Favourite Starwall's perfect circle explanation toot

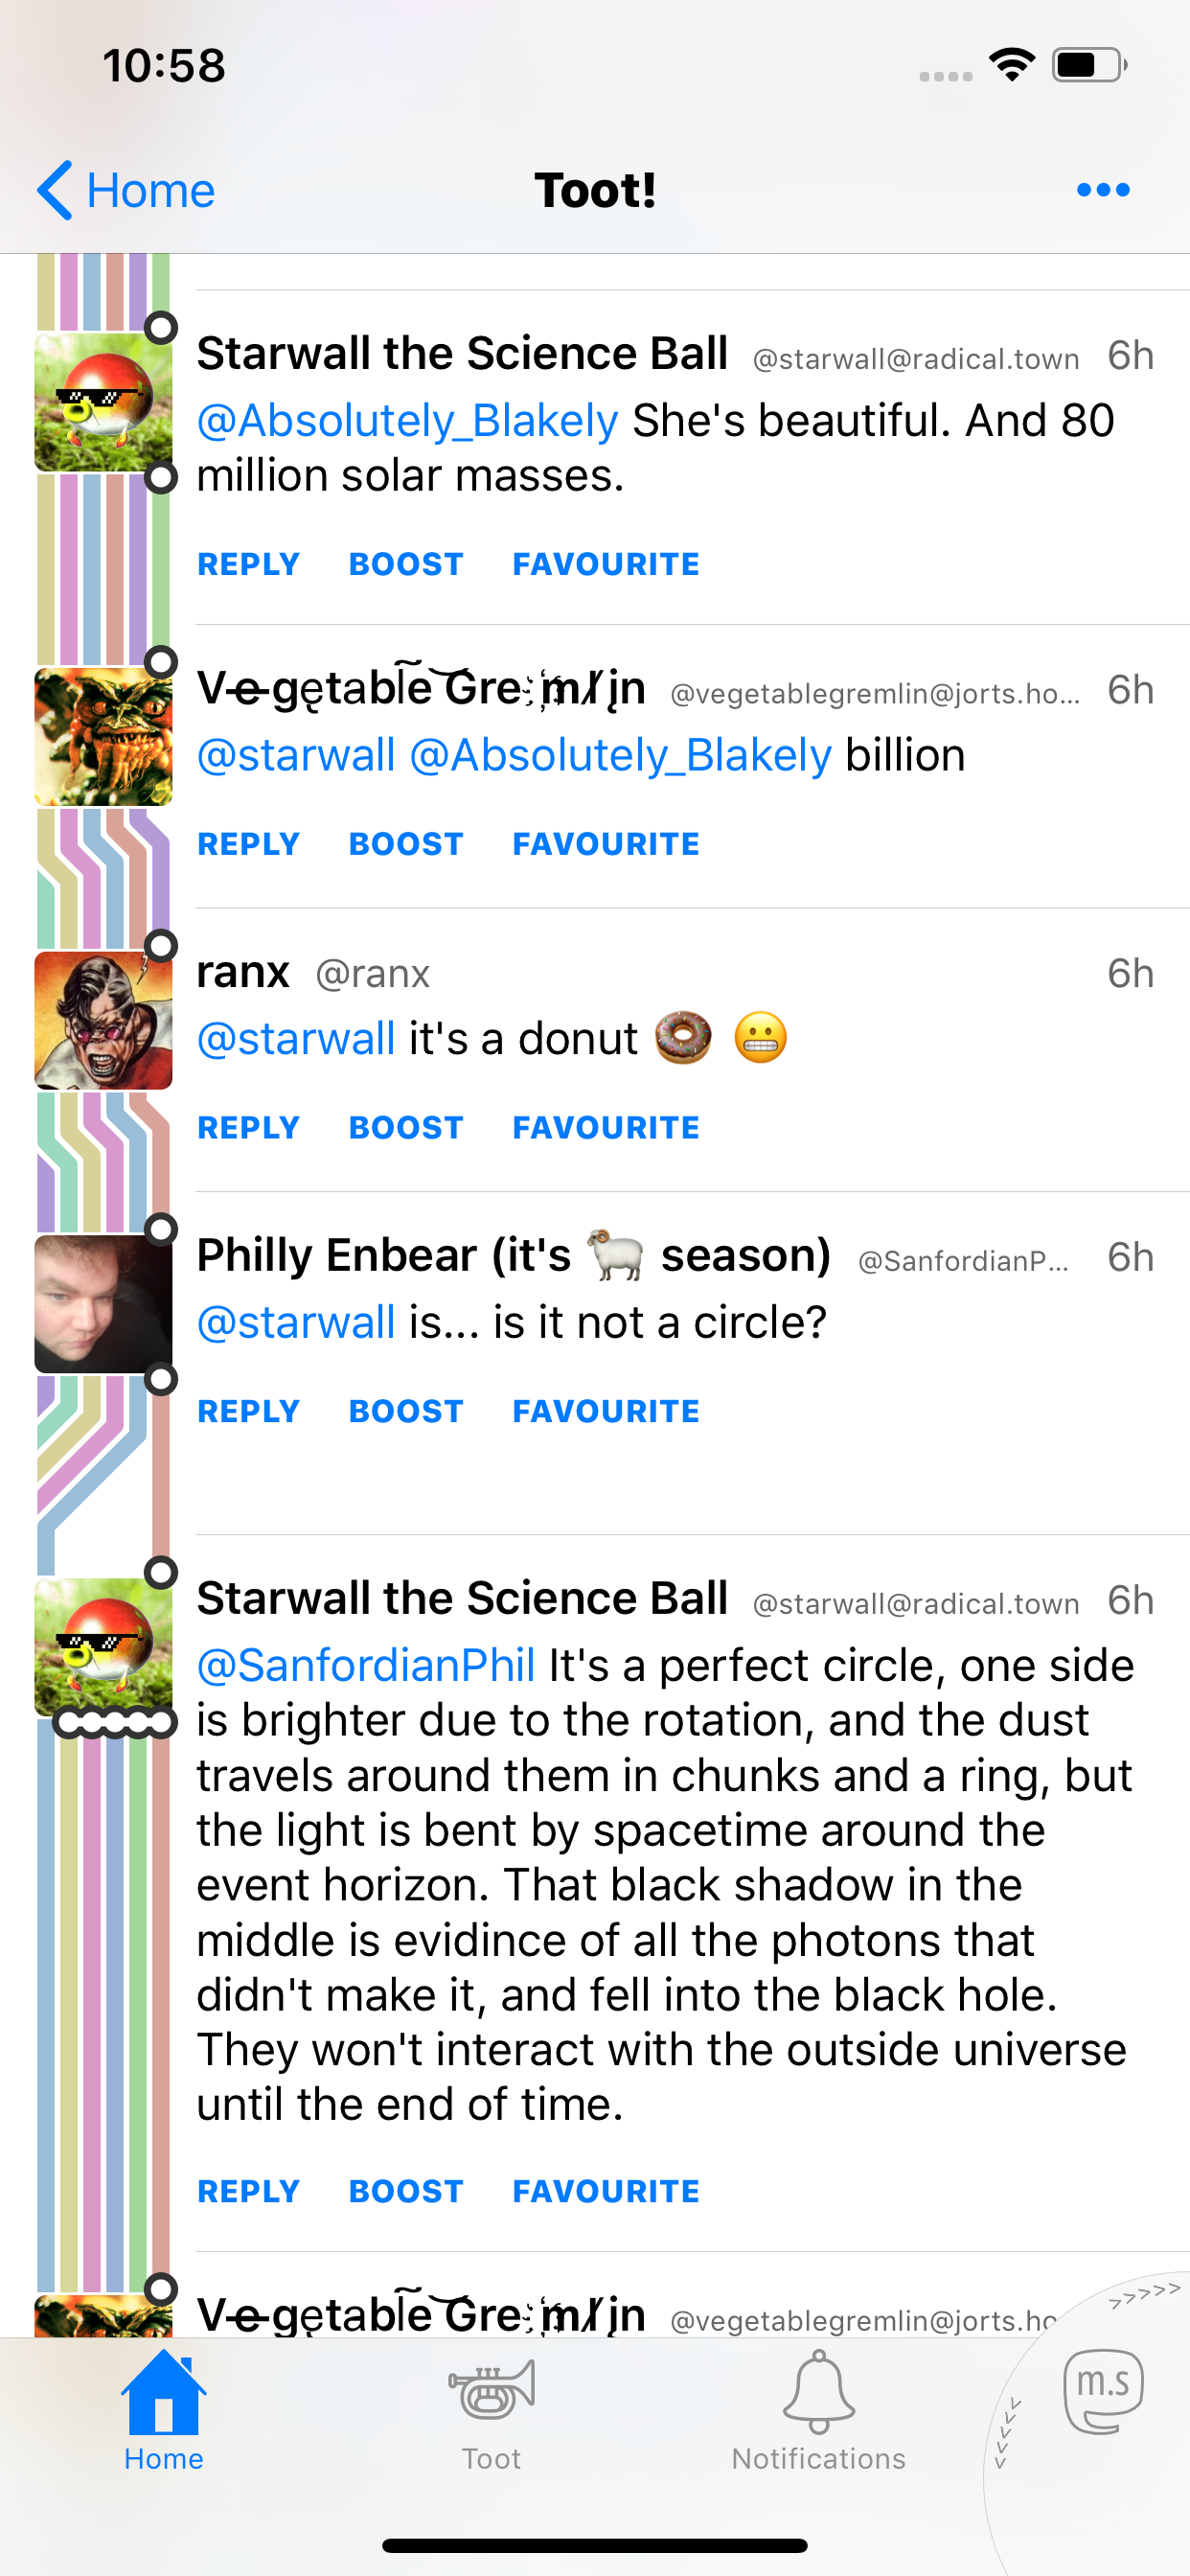point(605,2191)
